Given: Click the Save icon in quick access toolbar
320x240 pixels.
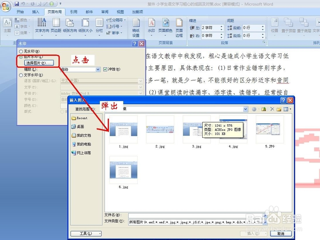Looking at the screenshot, I should tap(17, 4).
